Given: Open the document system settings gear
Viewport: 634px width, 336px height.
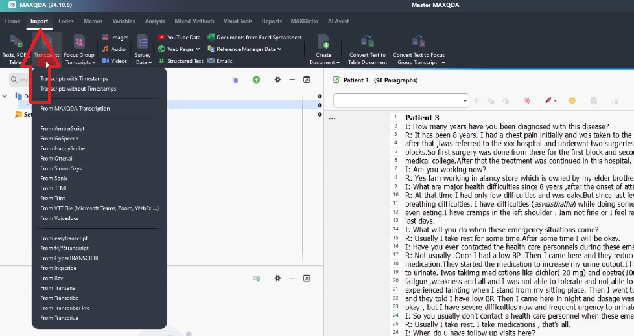Looking at the screenshot, I should tap(277, 80).
